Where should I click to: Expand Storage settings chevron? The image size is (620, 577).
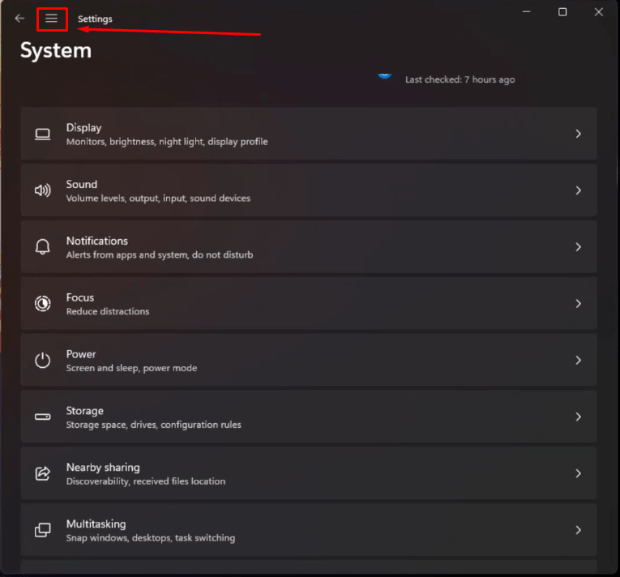[x=578, y=417]
